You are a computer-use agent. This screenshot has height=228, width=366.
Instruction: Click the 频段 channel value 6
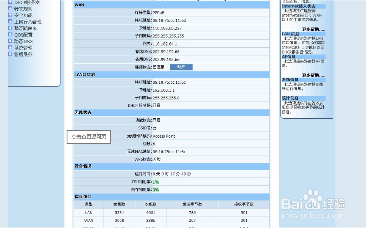(154, 144)
